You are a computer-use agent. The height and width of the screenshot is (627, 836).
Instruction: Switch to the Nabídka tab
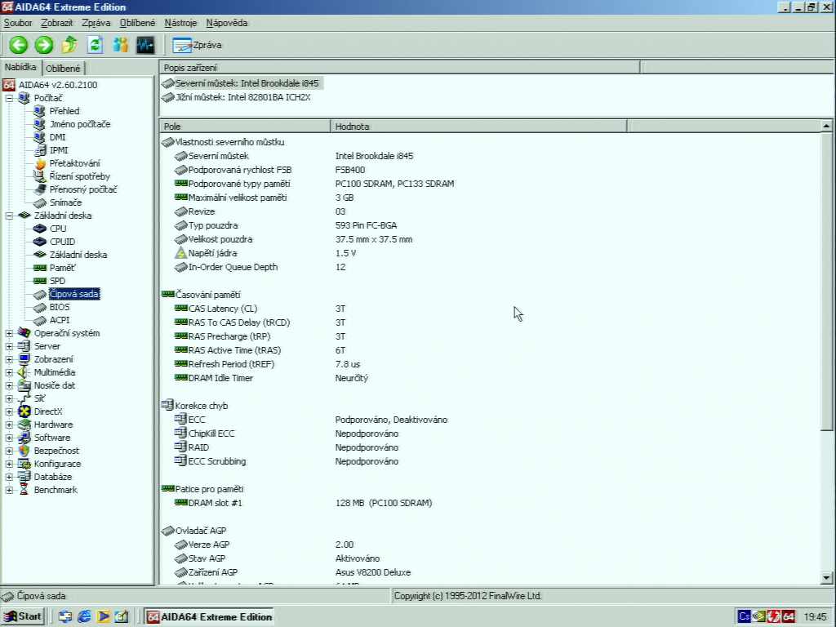pos(20,67)
